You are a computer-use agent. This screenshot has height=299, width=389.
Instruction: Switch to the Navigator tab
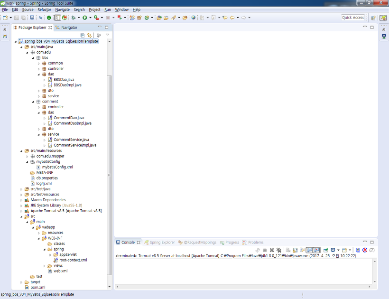(66, 28)
